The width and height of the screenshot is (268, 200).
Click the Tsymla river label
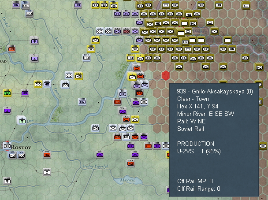[x=101, y=56]
